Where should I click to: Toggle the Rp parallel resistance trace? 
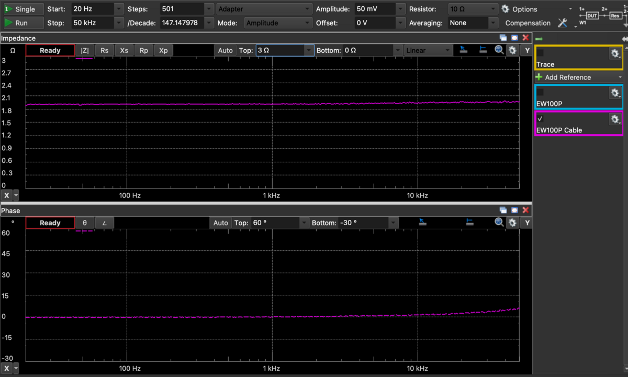point(144,50)
